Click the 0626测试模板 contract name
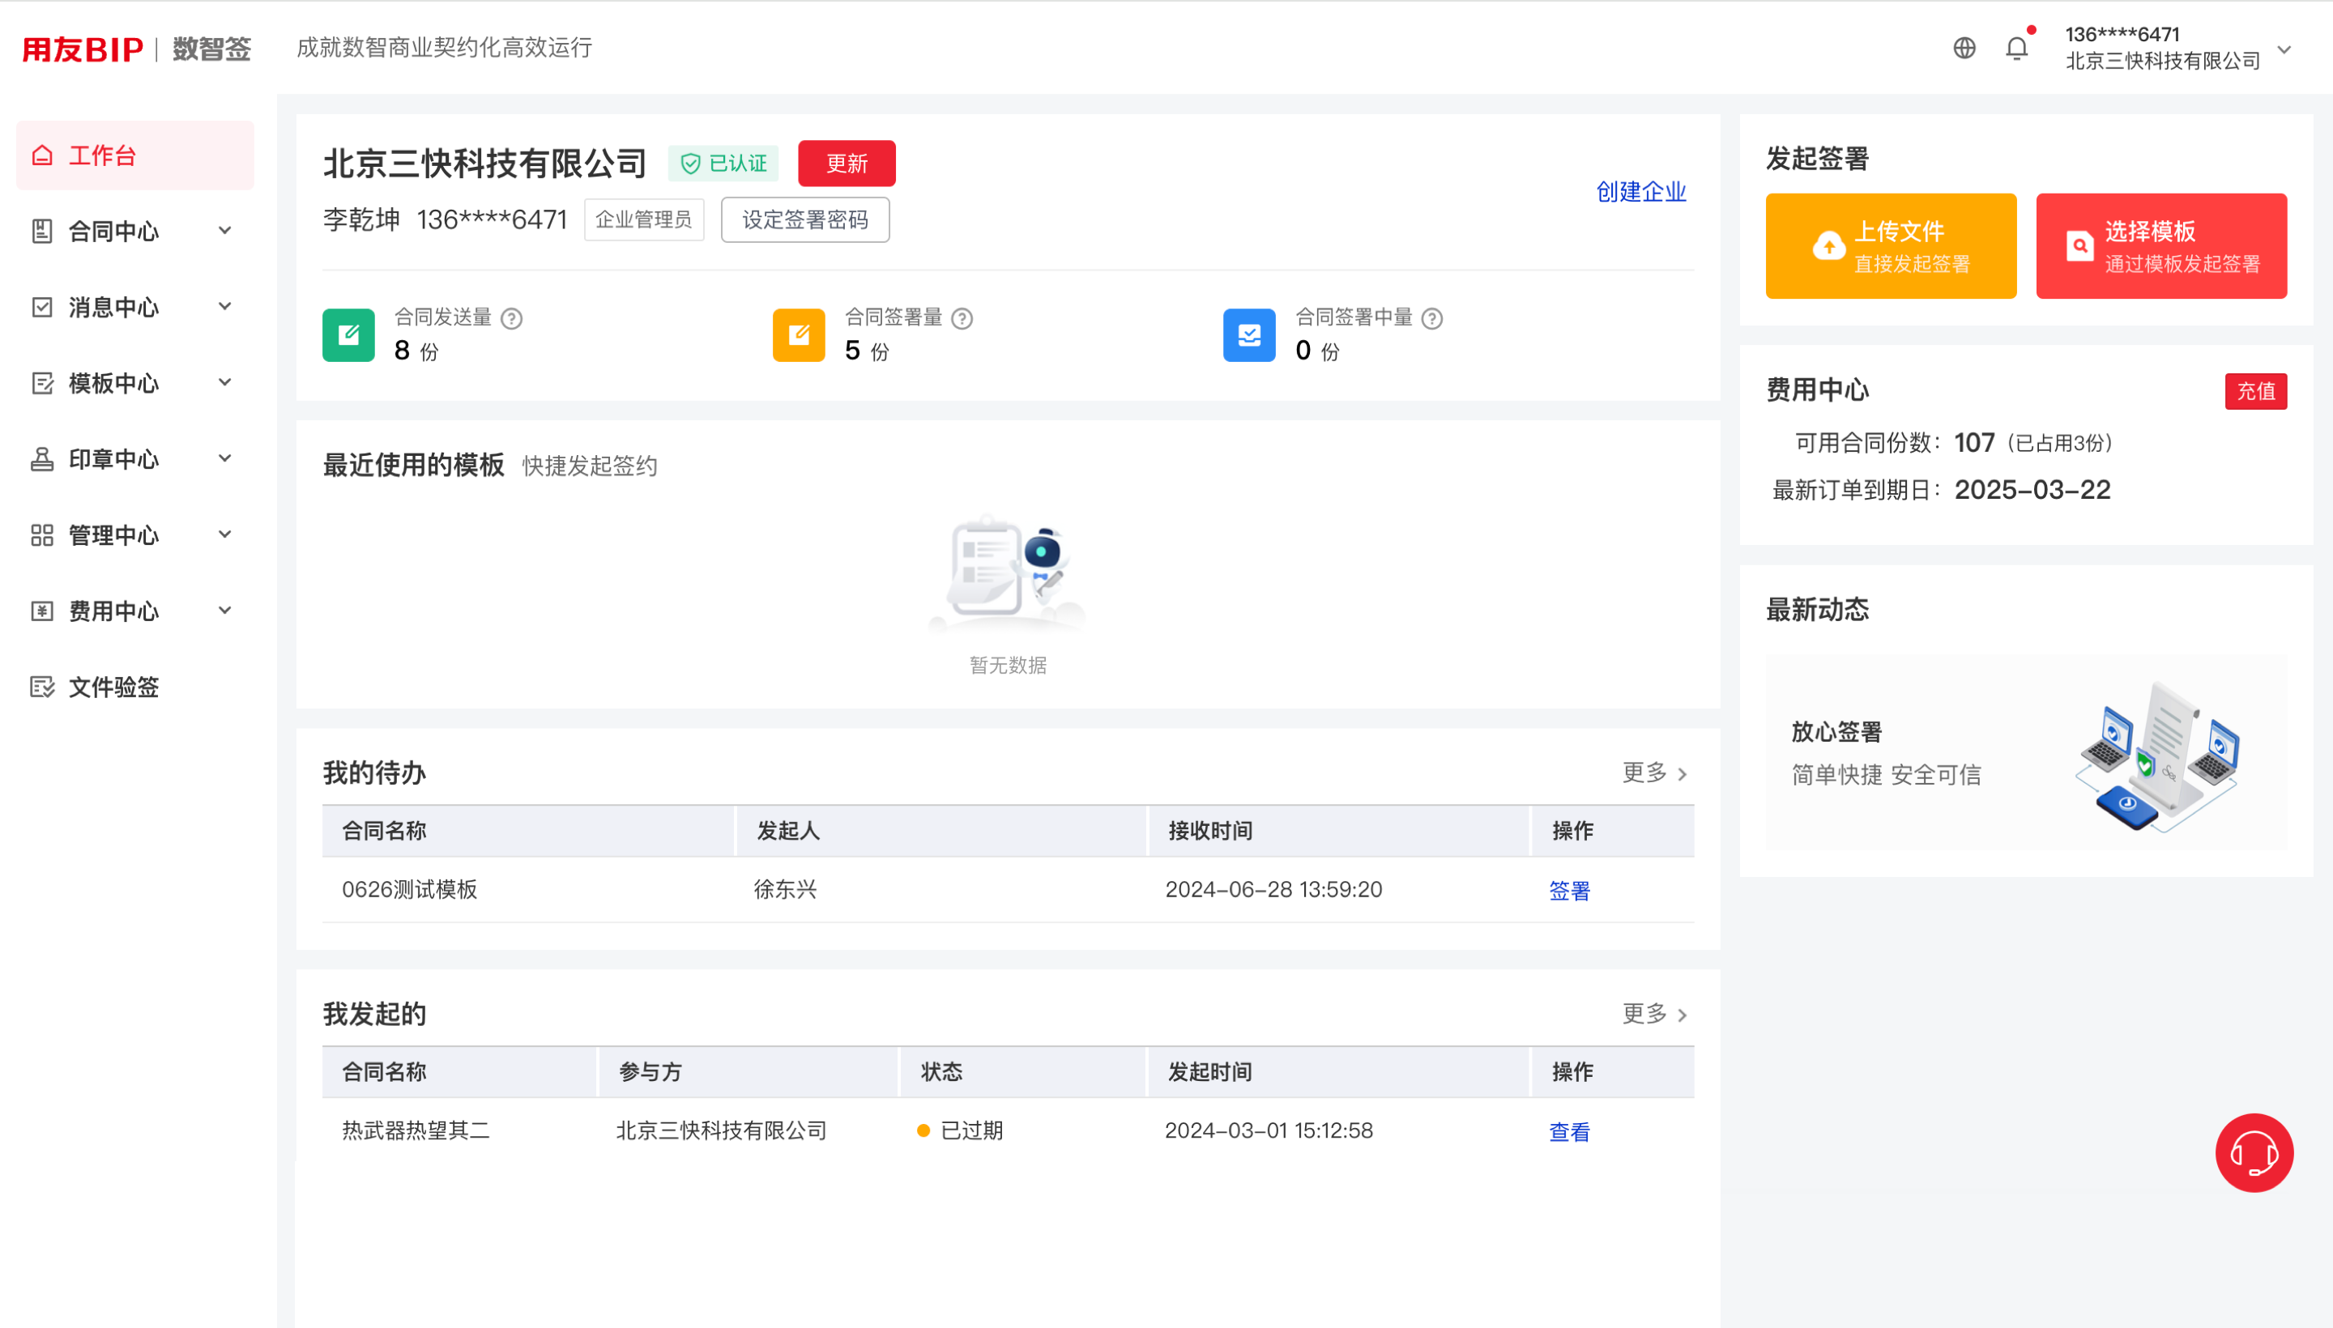 tap(410, 889)
